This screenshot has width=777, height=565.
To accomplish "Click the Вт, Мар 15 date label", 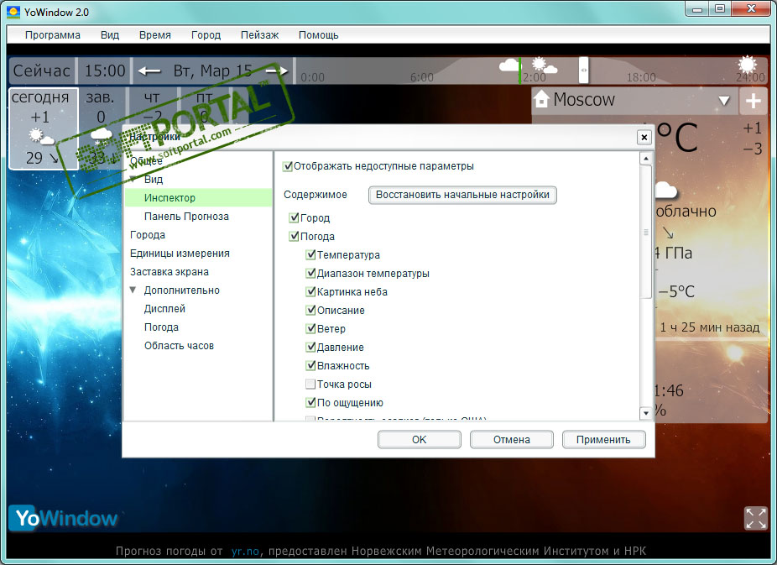I will tap(212, 71).
